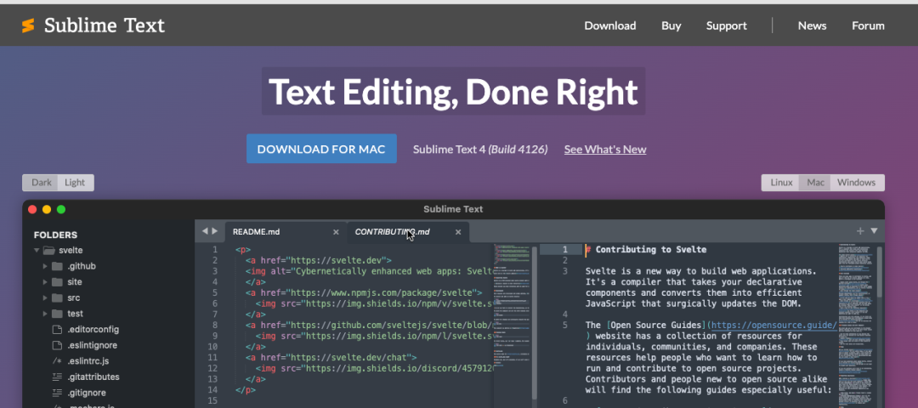
Task: Select the Windows platform toggle
Action: pos(855,183)
